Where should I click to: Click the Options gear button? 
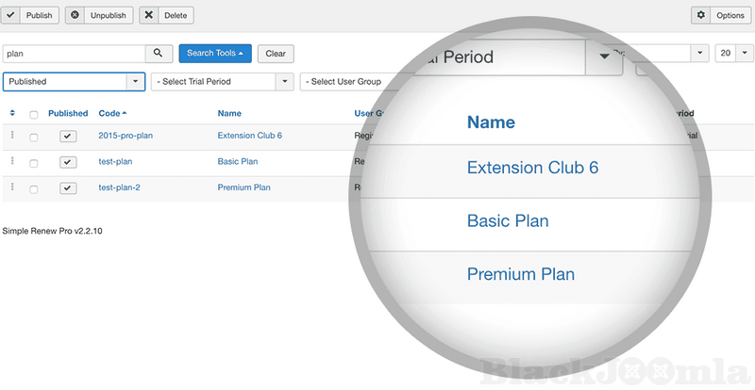(x=722, y=15)
